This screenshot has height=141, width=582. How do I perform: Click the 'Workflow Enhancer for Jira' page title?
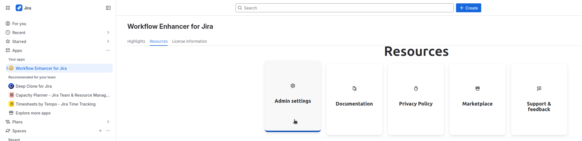pos(170,26)
